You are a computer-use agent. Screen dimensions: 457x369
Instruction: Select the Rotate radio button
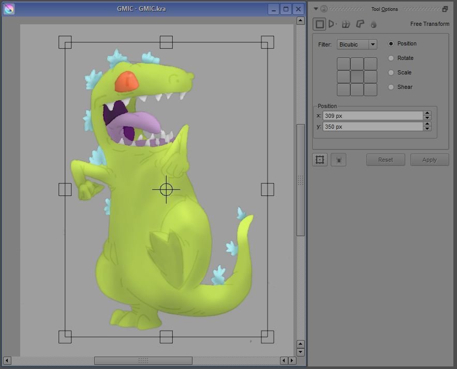point(391,58)
